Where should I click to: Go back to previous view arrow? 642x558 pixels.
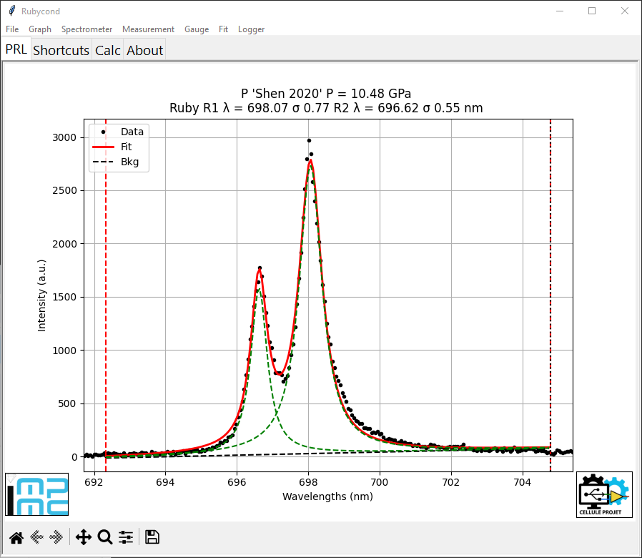tap(37, 537)
